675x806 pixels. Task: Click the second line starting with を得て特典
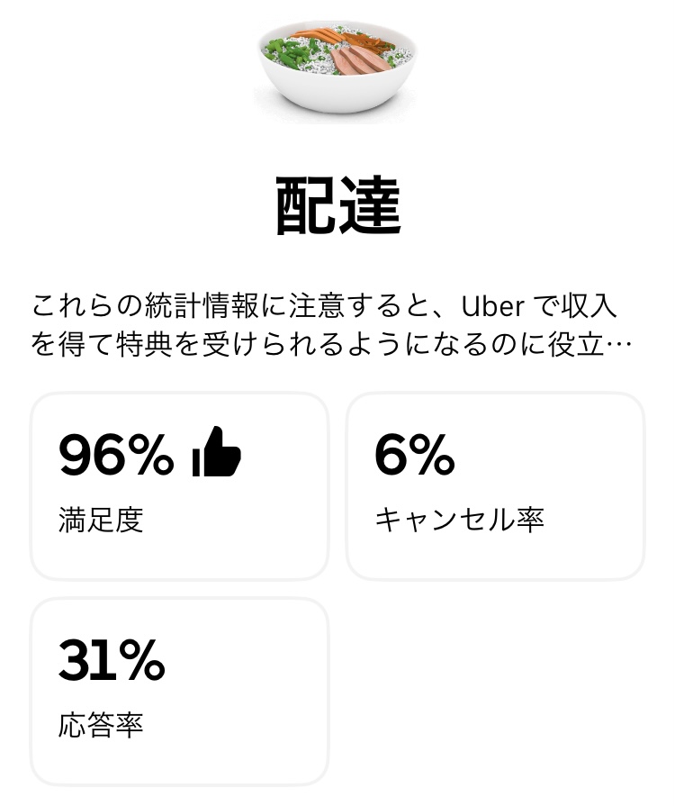point(270,347)
